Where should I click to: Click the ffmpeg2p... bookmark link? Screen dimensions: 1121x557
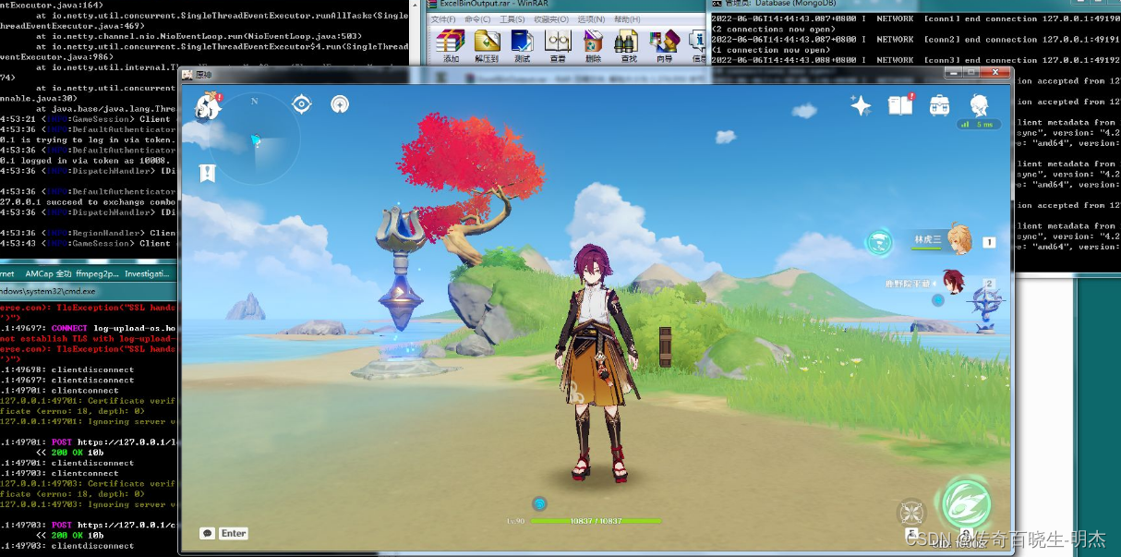98,274
